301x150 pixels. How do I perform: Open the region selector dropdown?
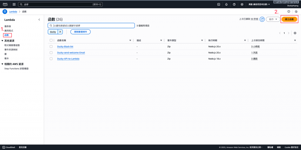259,4
